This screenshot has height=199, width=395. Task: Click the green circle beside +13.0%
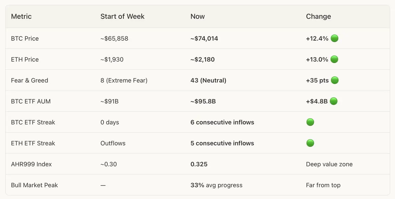coord(334,59)
